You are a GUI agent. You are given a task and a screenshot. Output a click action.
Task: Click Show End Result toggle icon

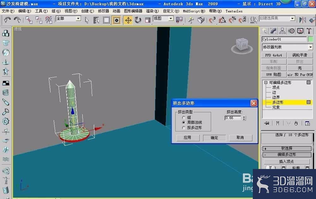[x=277, y=123]
